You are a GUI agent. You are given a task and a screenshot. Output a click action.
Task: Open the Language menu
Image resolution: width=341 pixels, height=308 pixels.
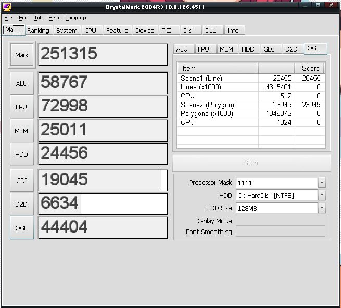point(77,18)
